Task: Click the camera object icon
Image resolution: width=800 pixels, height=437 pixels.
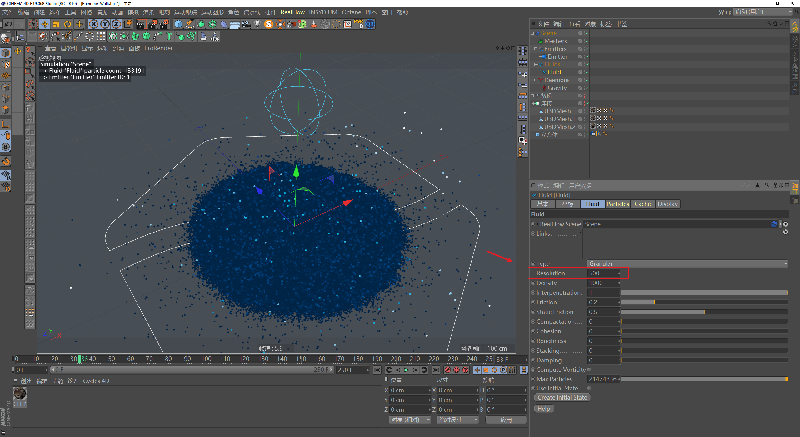Action: point(246,24)
